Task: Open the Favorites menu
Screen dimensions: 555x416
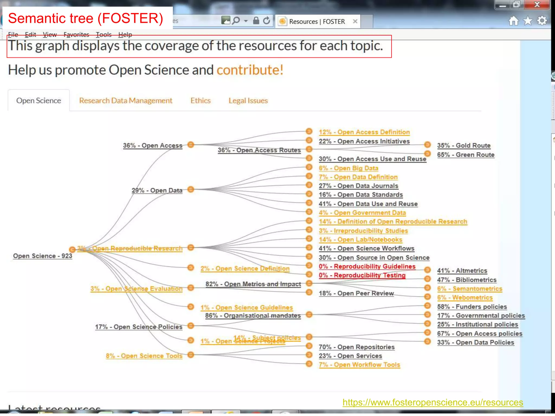Action: [x=76, y=35]
